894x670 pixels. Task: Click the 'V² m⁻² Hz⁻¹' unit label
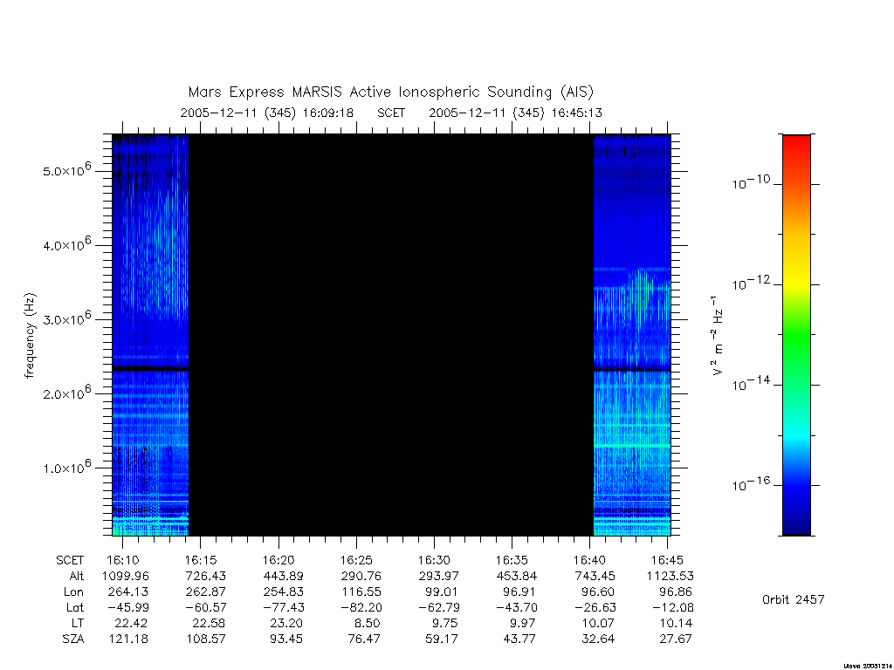tap(718, 336)
